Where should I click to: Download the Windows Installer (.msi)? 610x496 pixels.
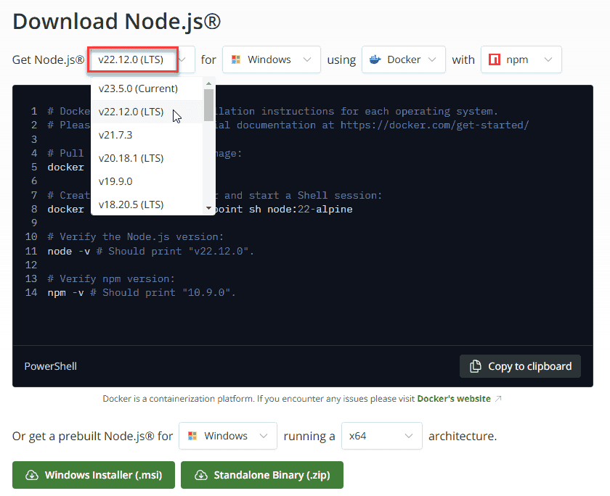tap(94, 475)
